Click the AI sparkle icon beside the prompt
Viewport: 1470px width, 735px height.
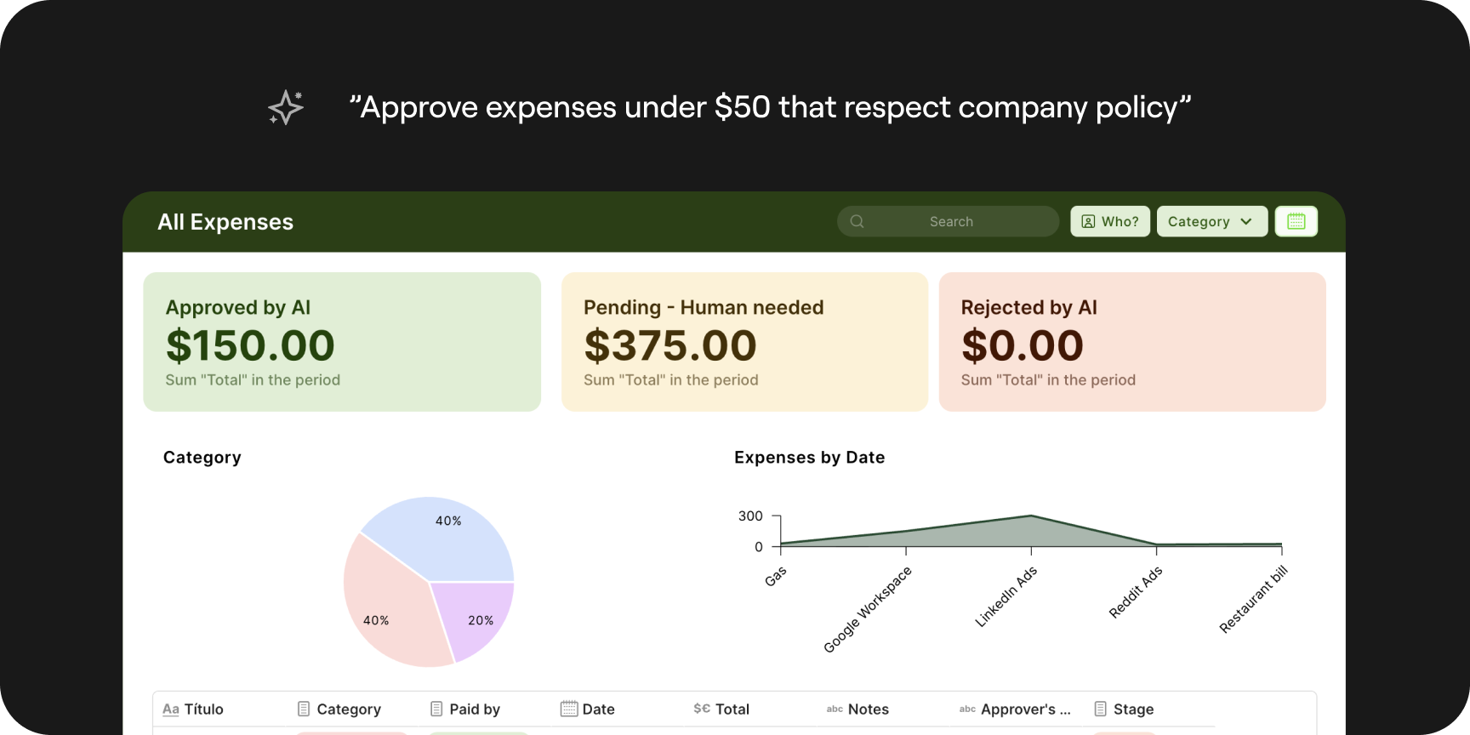pos(286,108)
